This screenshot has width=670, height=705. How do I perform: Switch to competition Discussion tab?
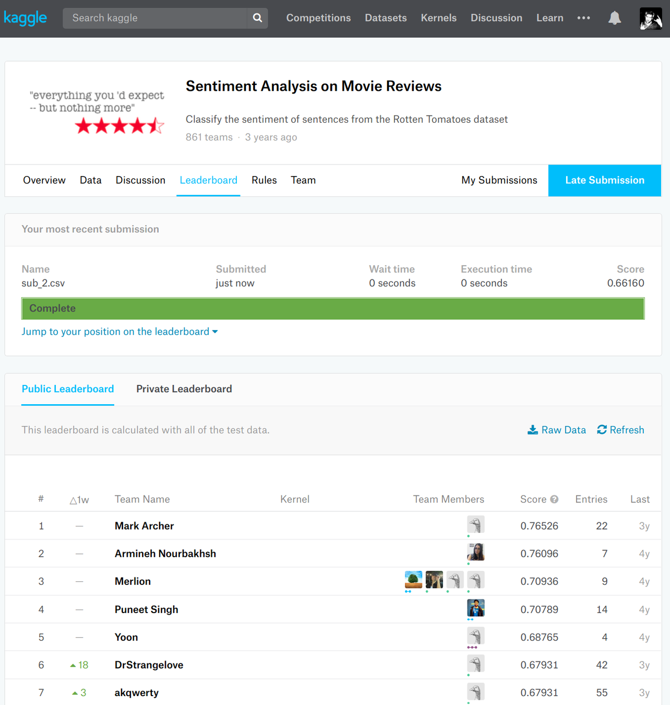click(140, 180)
